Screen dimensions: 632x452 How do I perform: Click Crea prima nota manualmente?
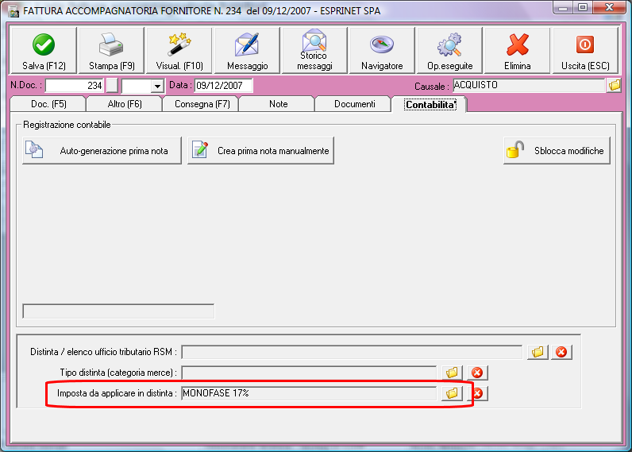[260, 150]
